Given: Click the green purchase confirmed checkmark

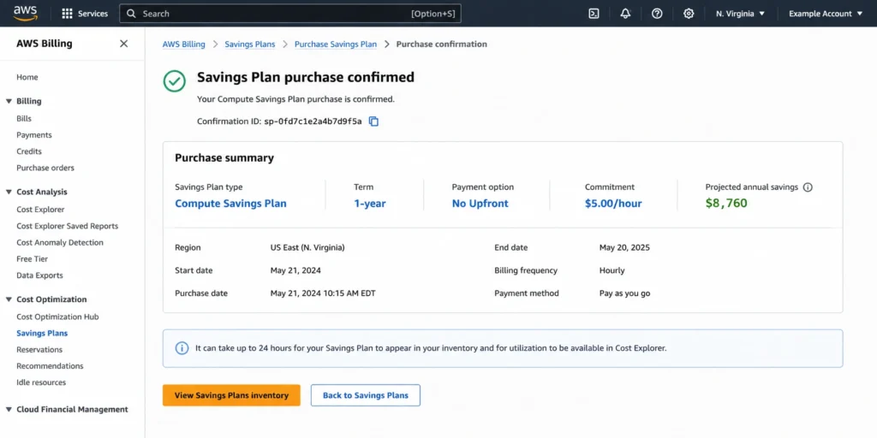Looking at the screenshot, I should tap(175, 81).
